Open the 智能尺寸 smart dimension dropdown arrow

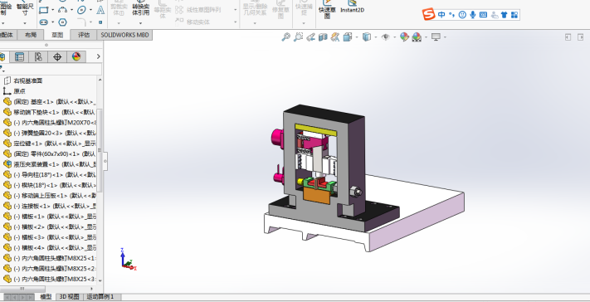(x=25, y=23)
